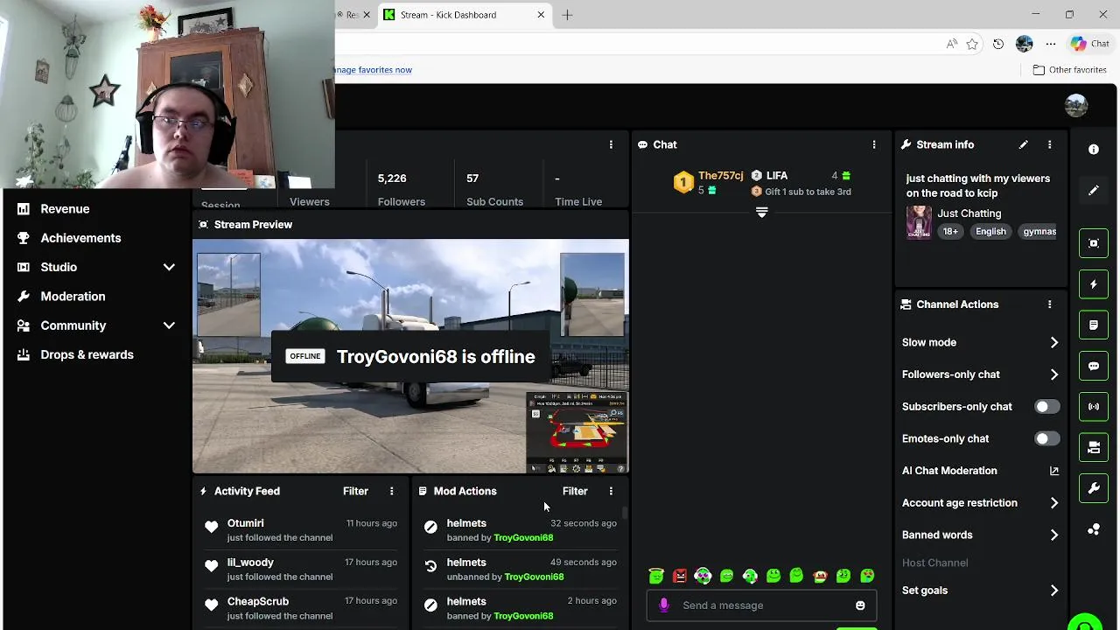
Task: Insert the red angry face emote
Action: click(x=680, y=576)
